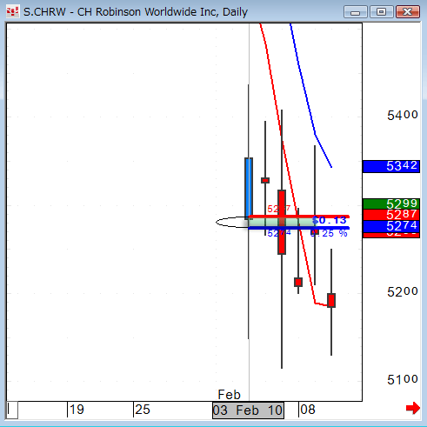This screenshot has height=427, width=427.
Task: Close the S.CHRW chart window
Action: pos(408,12)
